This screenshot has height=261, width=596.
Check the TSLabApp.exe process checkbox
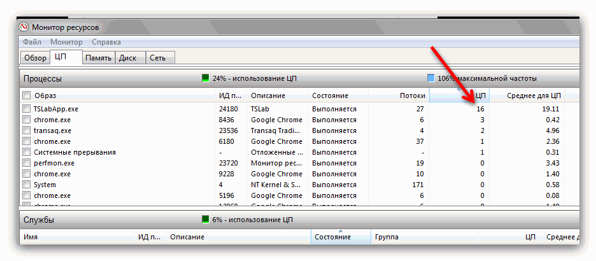coord(26,109)
